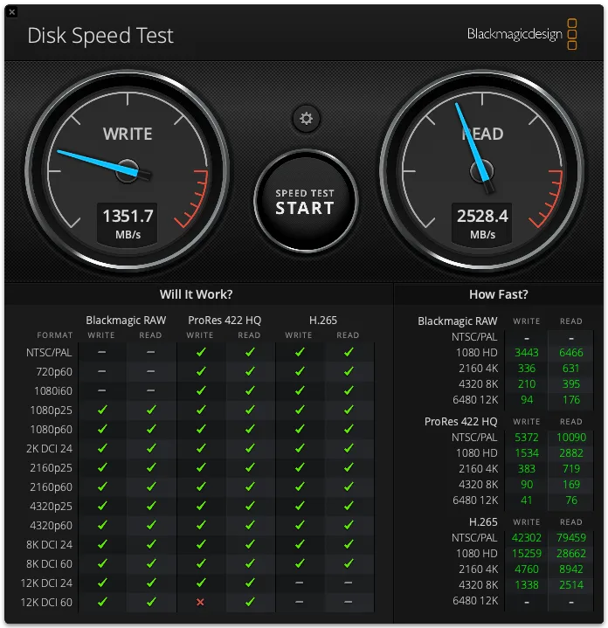The height and width of the screenshot is (628, 608).
Task: Click the 720p60 format row label
Action: click(x=54, y=372)
